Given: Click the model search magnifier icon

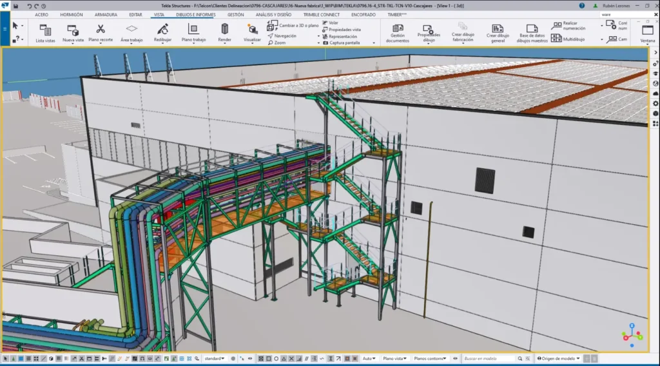Looking at the screenshot, I should (520, 358).
